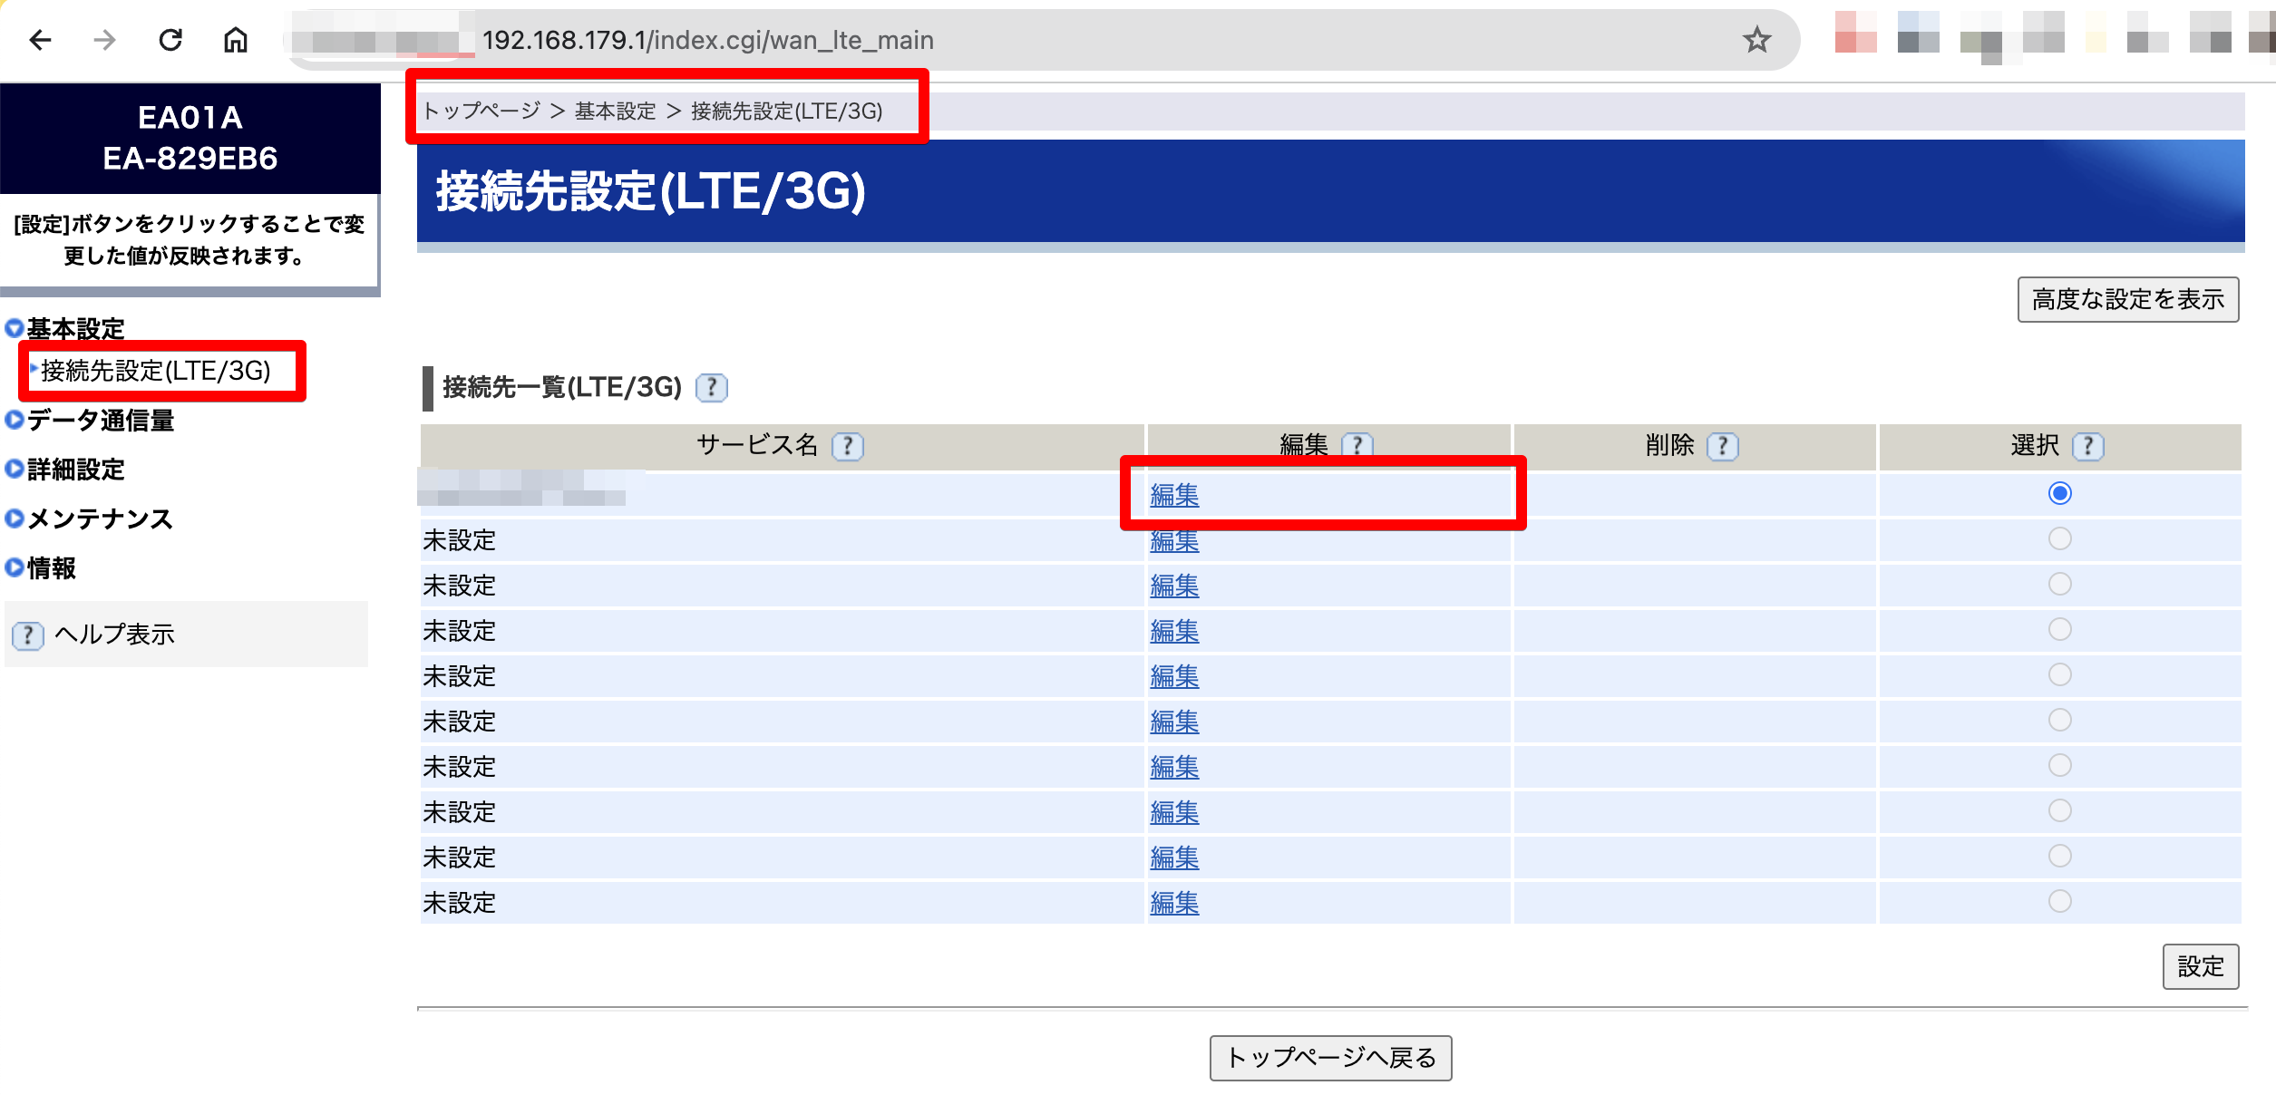Expand the データ通信量 section
This screenshot has height=1095, width=2276.
pyautogui.click(x=100, y=421)
